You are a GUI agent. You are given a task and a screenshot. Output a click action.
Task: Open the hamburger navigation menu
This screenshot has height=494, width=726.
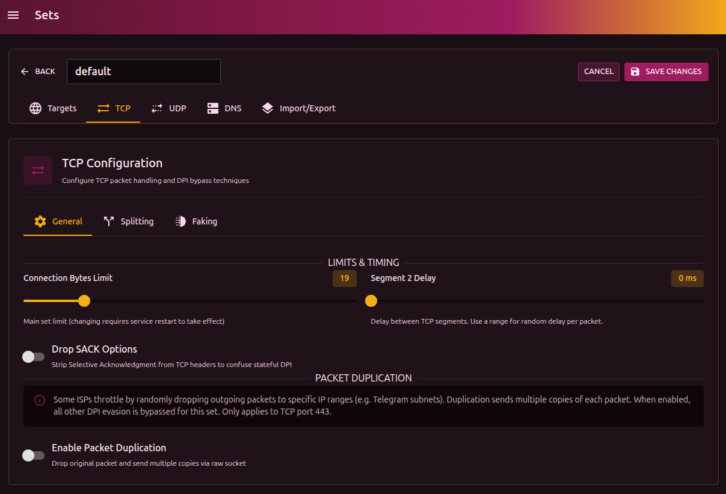(13, 15)
